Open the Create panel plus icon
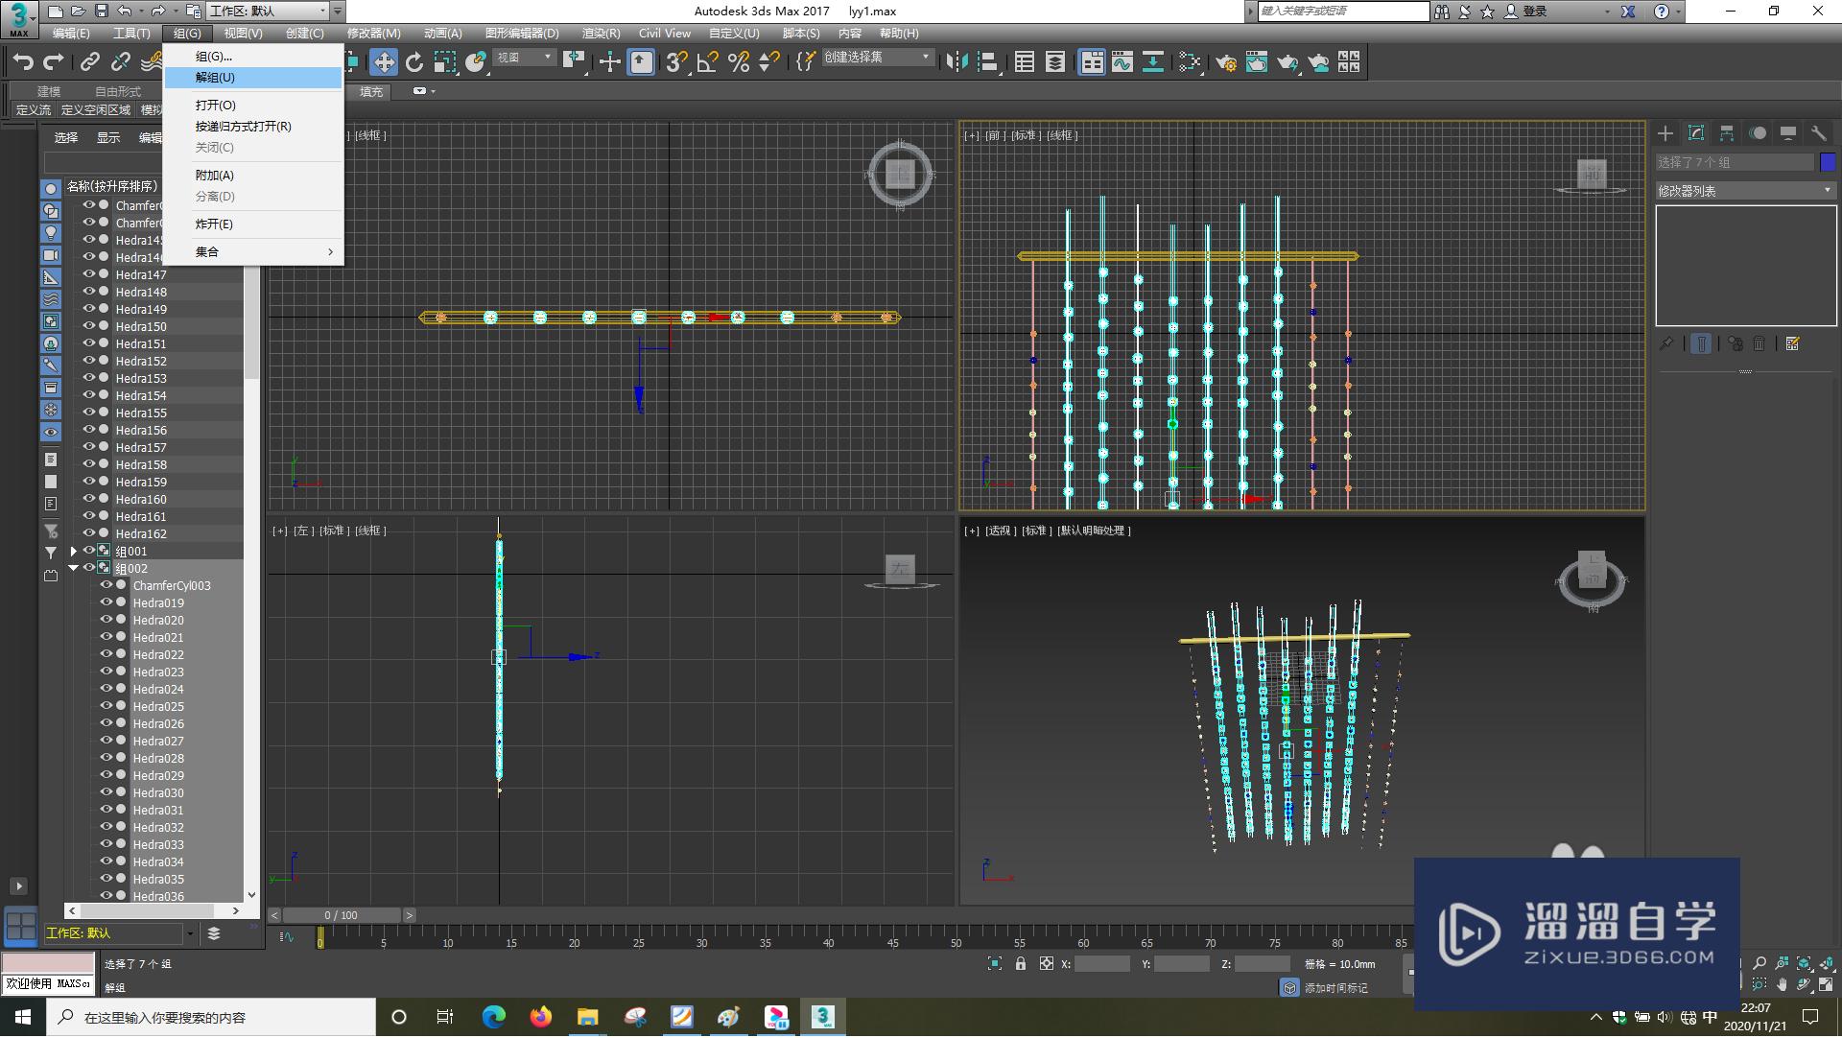The image size is (1842, 1038). pos(1665,133)
